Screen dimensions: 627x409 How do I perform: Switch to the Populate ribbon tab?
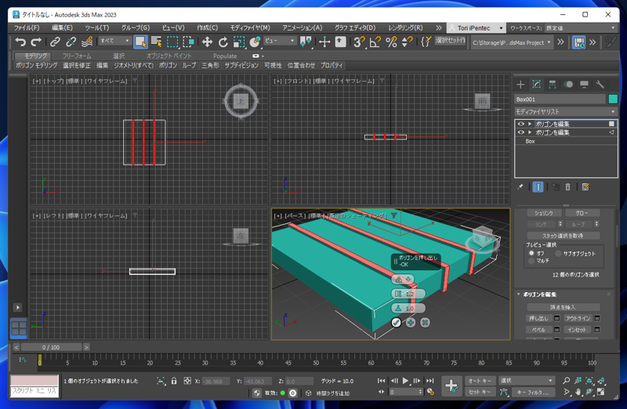225,56
